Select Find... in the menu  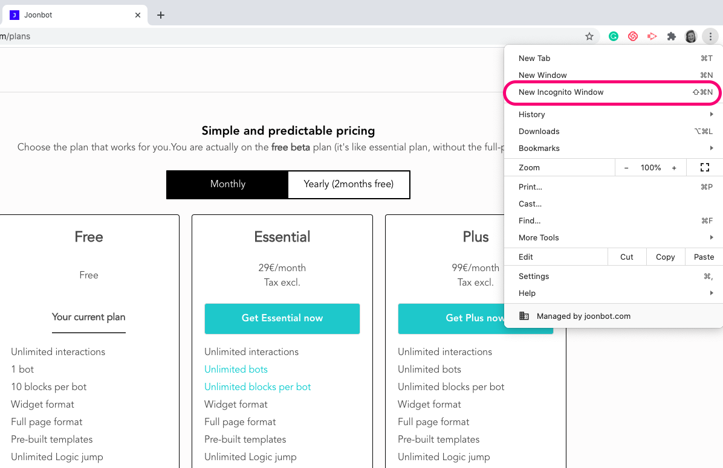(x=613, y=220)
